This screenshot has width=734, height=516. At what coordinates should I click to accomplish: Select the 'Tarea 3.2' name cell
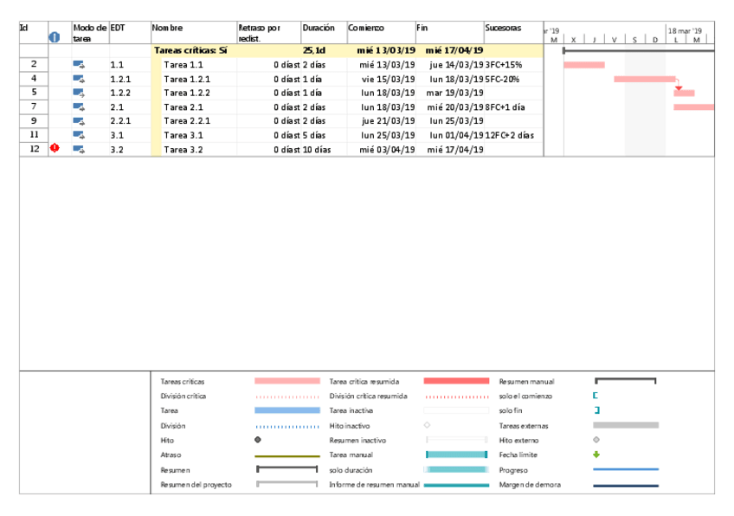pyautogui.click(x=199, y=150)
